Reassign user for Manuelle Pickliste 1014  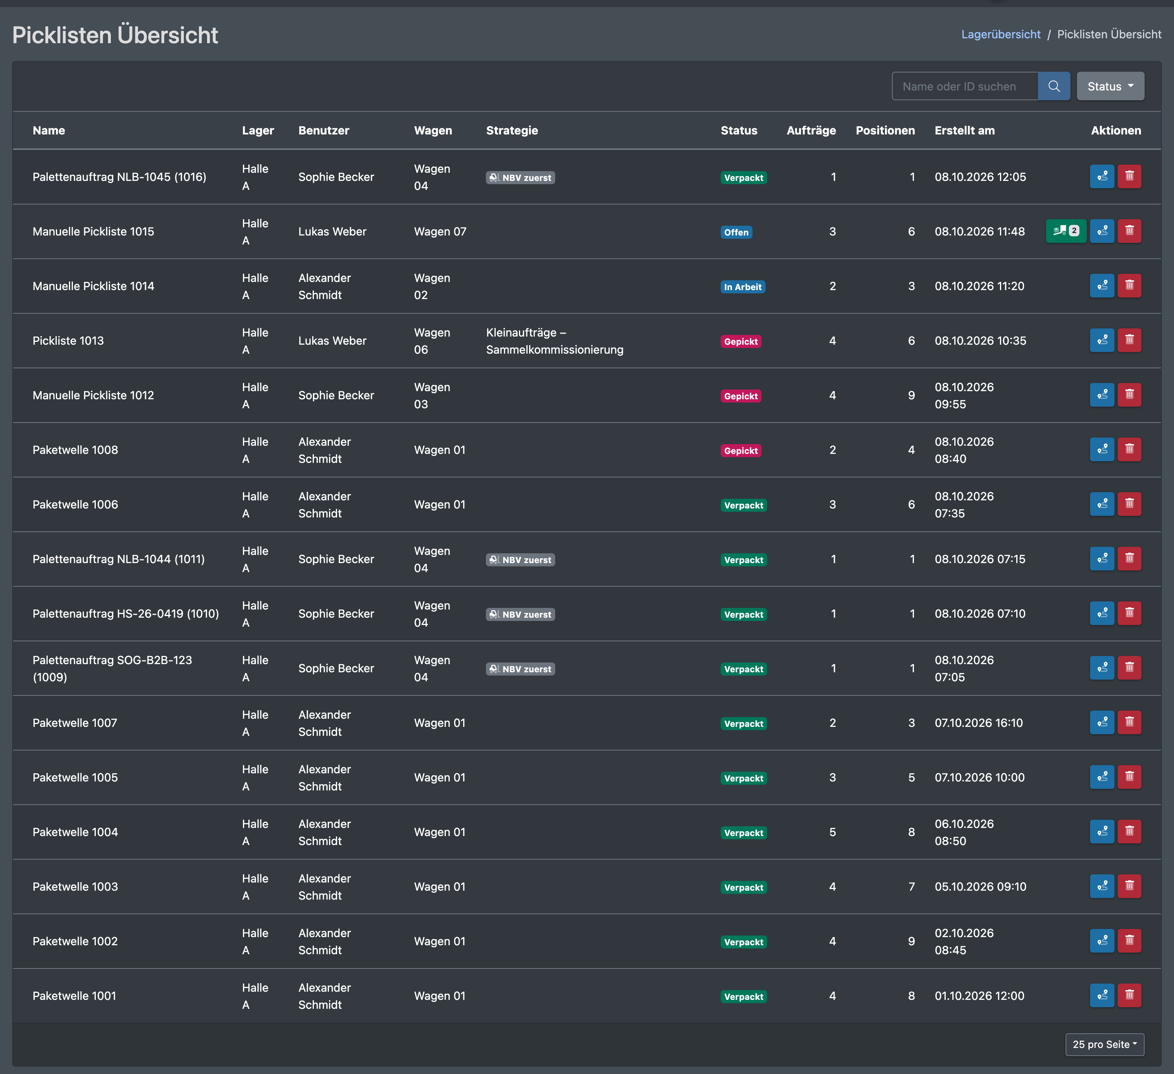[x=1102, y=286]
